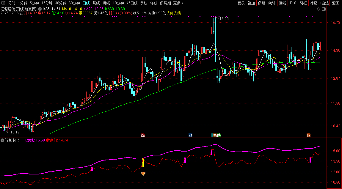
Task: Click the 叠加 overlay button
Action: 251,3
